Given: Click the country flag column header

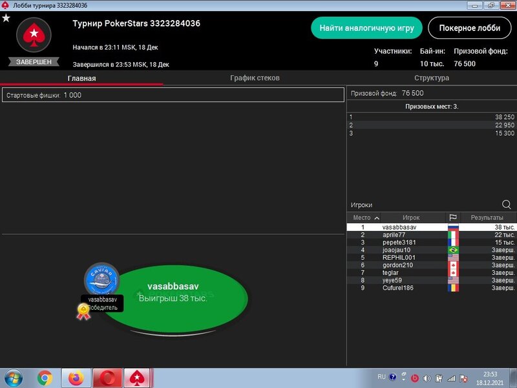Looking at the screenshot, I should (452, 218).
